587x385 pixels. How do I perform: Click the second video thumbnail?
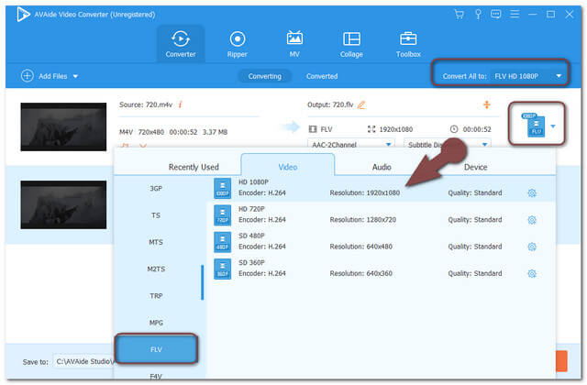[x=63, y=204]
